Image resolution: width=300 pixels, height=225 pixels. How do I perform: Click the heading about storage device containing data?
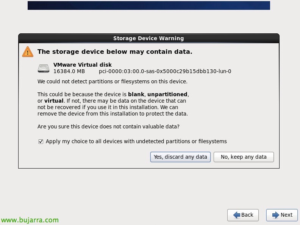click(115, 52)
